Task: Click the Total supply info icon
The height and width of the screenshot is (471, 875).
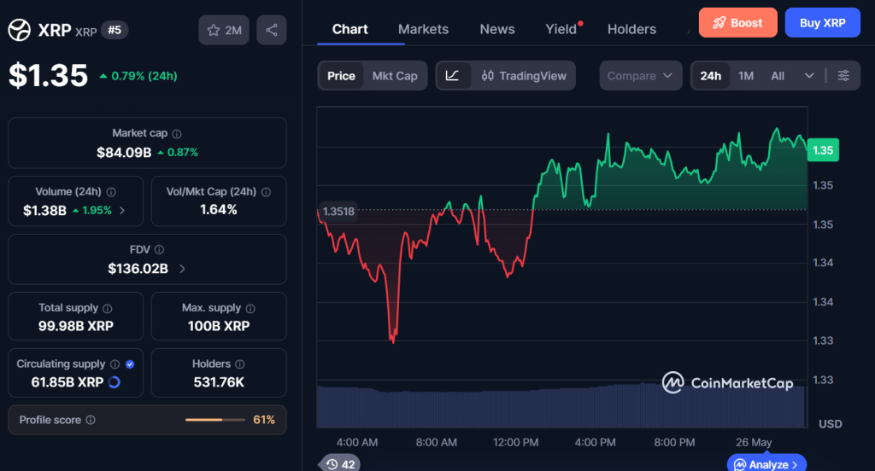Action: (107, 308)
